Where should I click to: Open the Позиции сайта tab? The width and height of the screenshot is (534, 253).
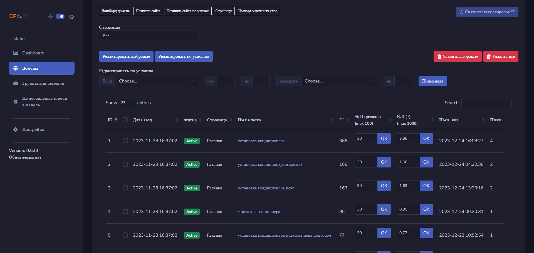(148, 11)
